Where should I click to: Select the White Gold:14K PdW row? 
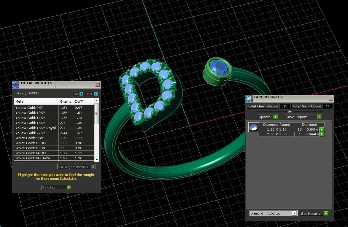(36, 158)
